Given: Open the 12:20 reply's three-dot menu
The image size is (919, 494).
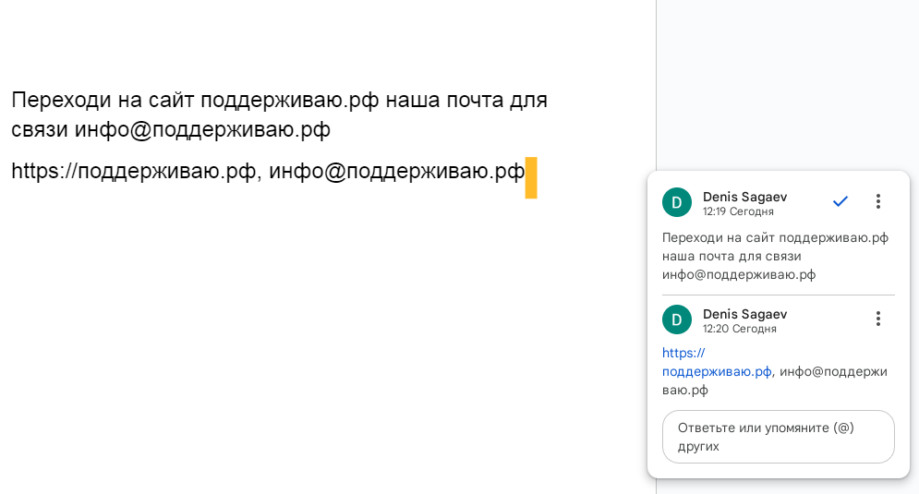Looking at the screenshot, I should 878,319.
